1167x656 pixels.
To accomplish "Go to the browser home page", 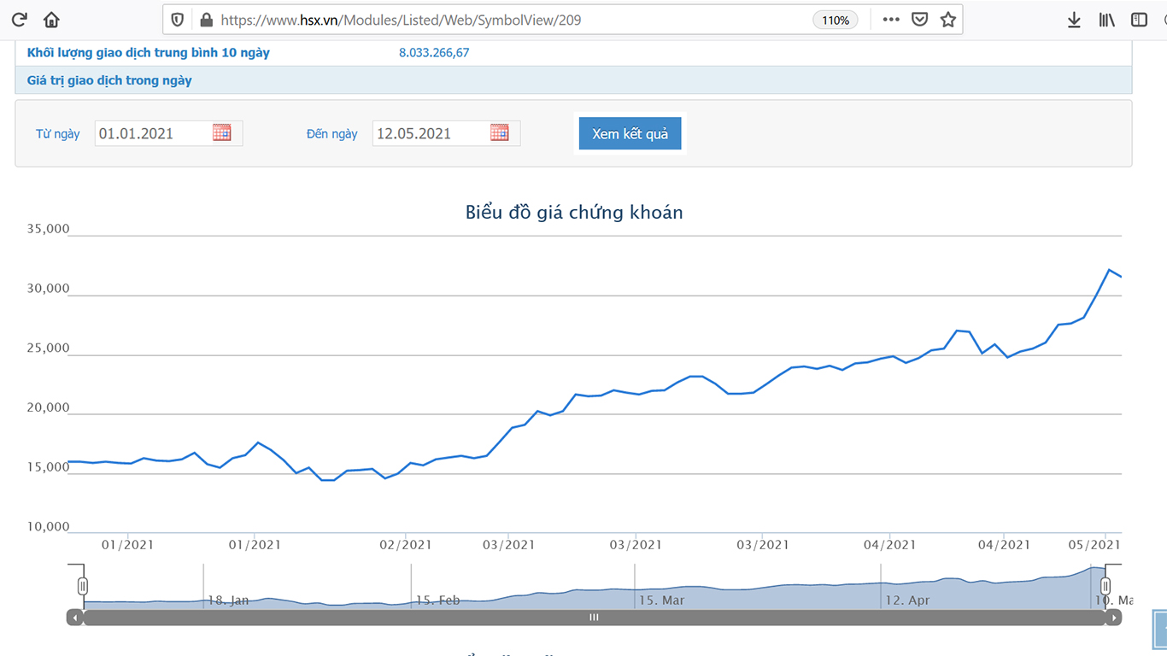I will click(51, 20).
